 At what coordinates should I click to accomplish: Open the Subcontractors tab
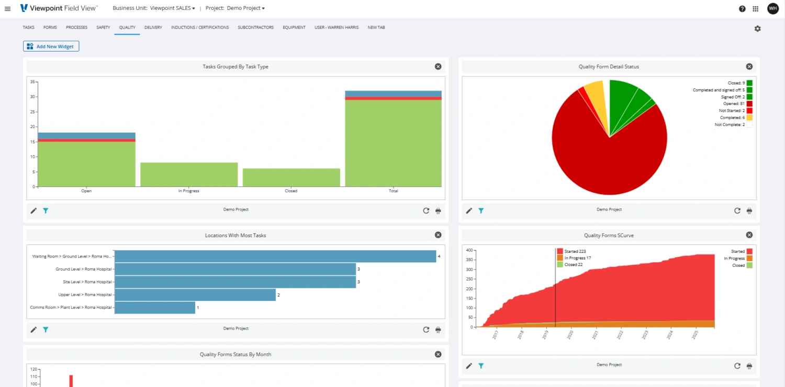tap(255, 27)
